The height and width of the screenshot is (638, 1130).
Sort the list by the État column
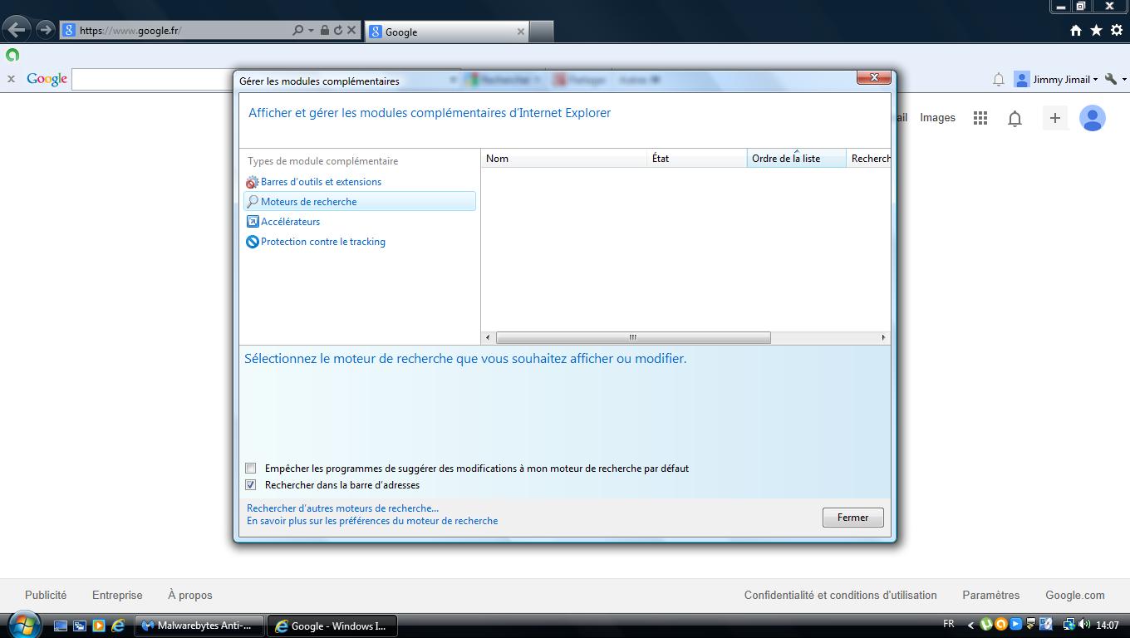coord(697,159)
